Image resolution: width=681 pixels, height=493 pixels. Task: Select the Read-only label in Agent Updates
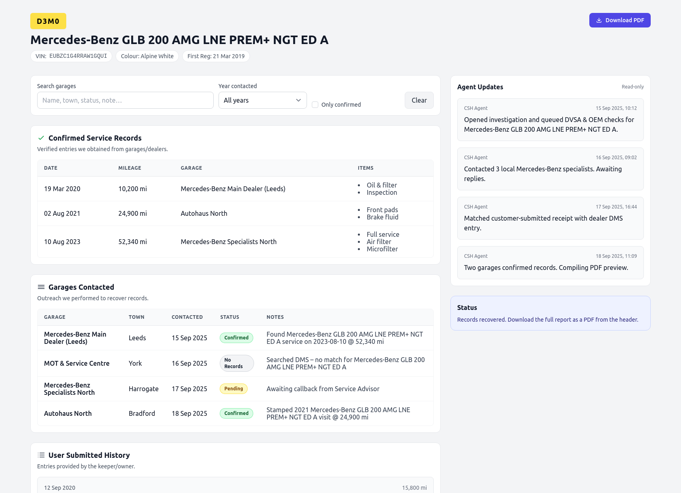[633, 86]
